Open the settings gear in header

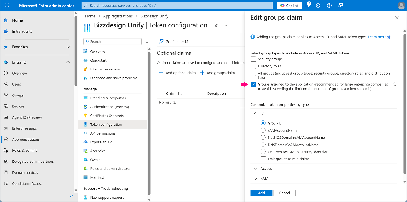pyautogui.click(x=318, y=6)
